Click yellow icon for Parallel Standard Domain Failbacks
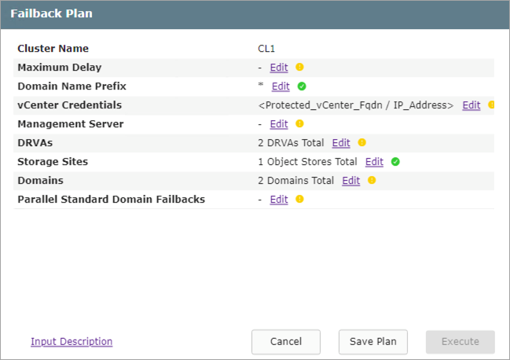The height and width of the screenshot is (360, 510). [x=299, y=200]
